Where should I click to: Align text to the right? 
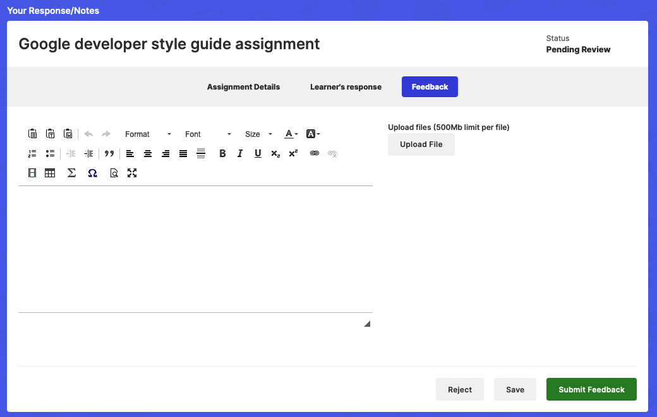[x=166, y=153]
